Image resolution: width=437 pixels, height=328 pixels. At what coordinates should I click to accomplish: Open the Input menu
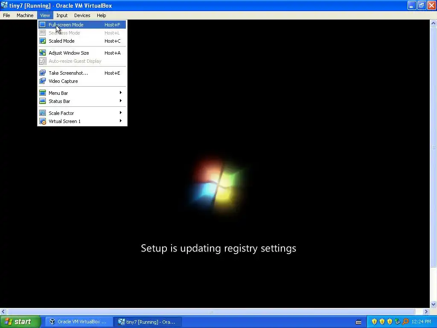tap(62, 15)
